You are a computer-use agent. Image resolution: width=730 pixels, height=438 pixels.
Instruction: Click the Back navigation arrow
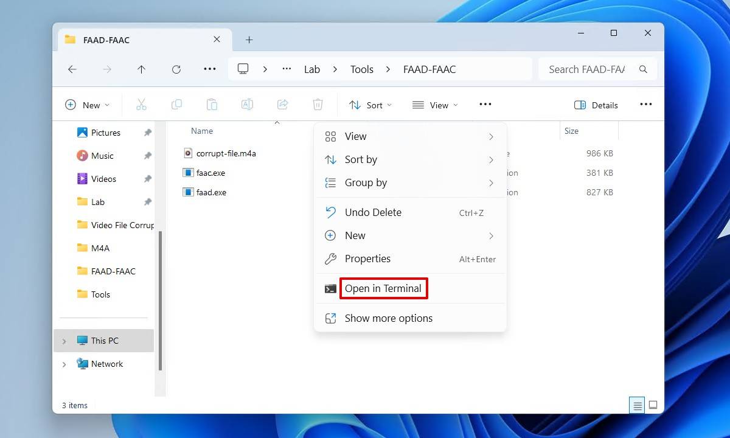coord(72,69)
